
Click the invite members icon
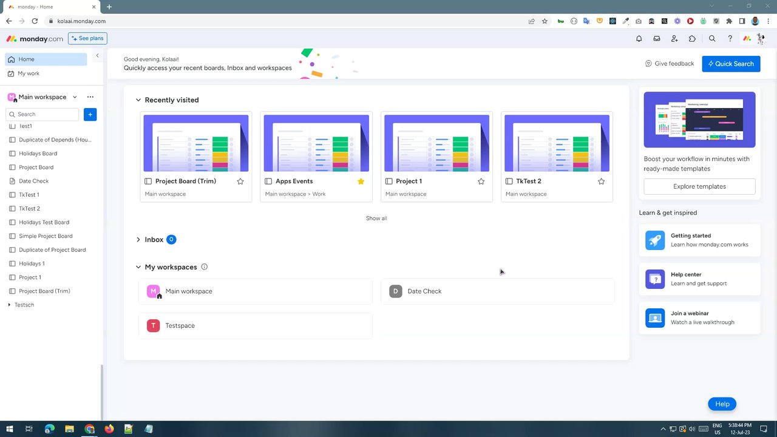pos(674,38)
